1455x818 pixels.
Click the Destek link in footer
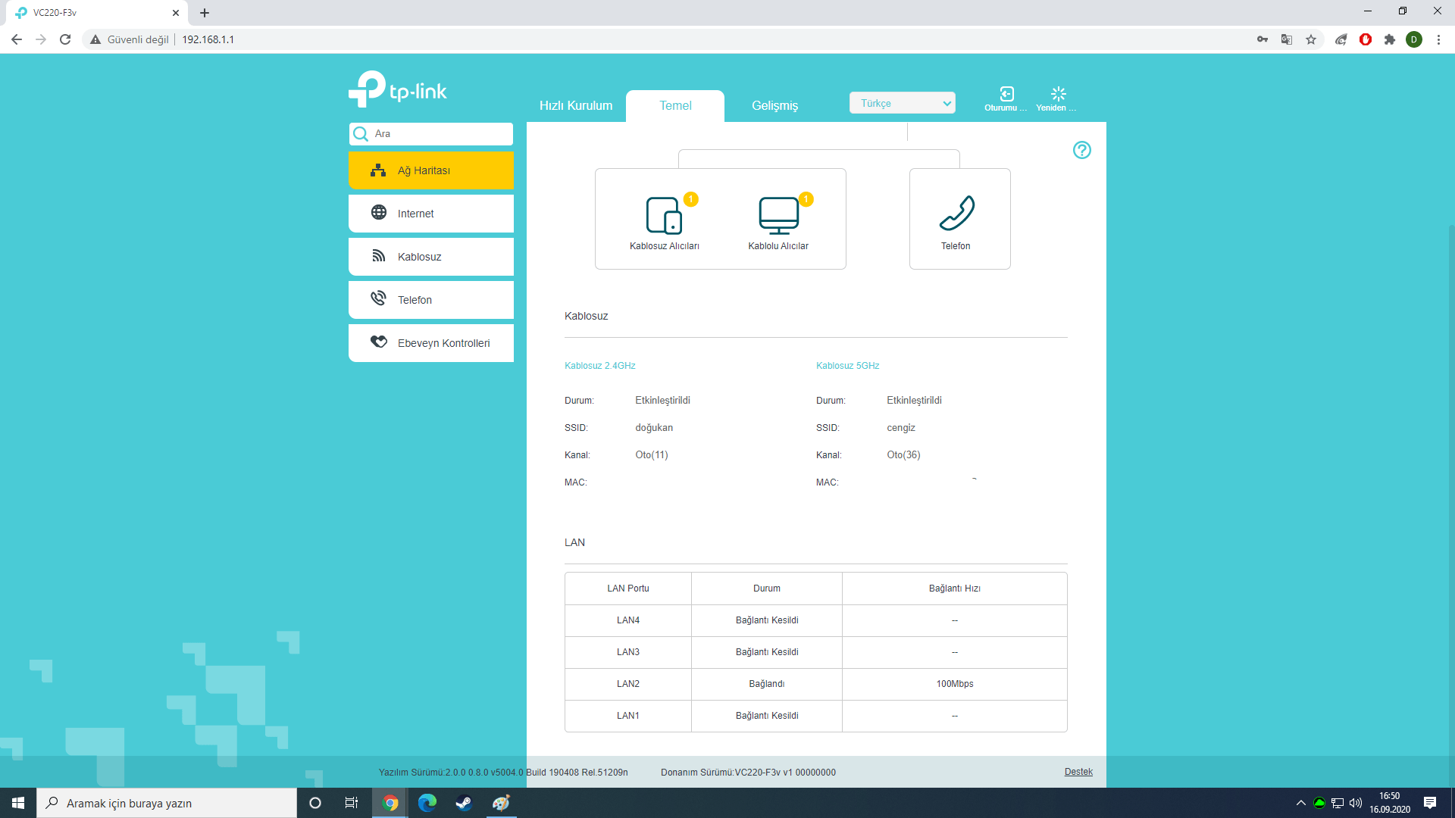tap(1078, 772)
